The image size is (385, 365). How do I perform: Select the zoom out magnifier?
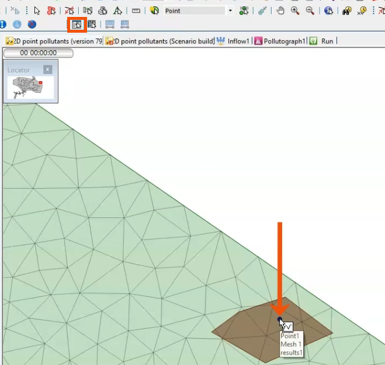[310, 11]
